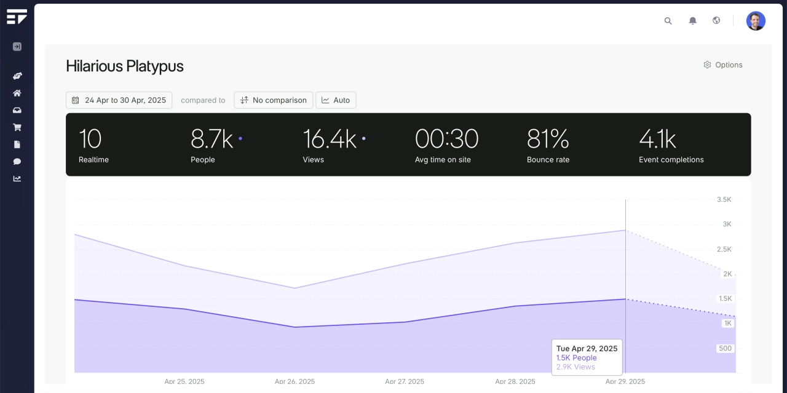The image size is (787, 393).
Task: Click the search magnifier icon
Action: pos(668,21)
